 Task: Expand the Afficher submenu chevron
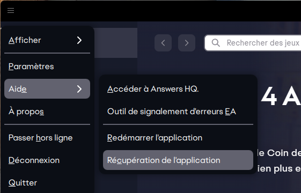pos(79,40)
